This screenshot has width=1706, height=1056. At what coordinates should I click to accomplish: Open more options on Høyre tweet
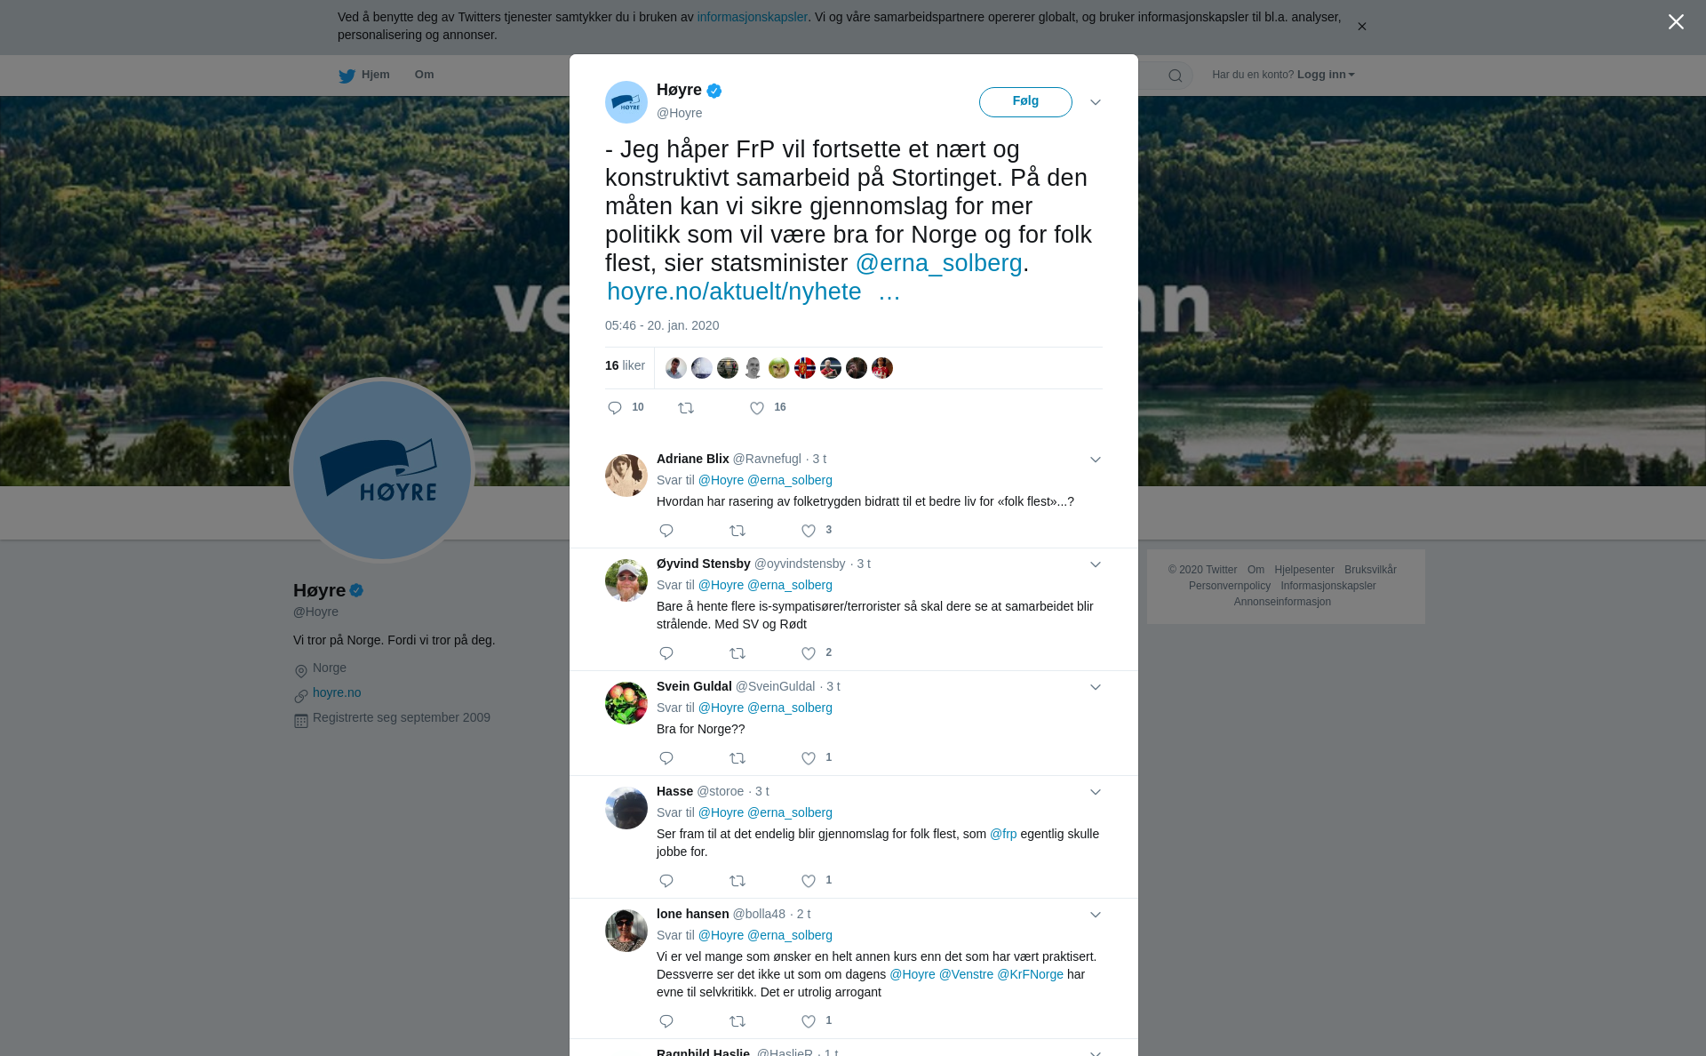point(1096,102)
